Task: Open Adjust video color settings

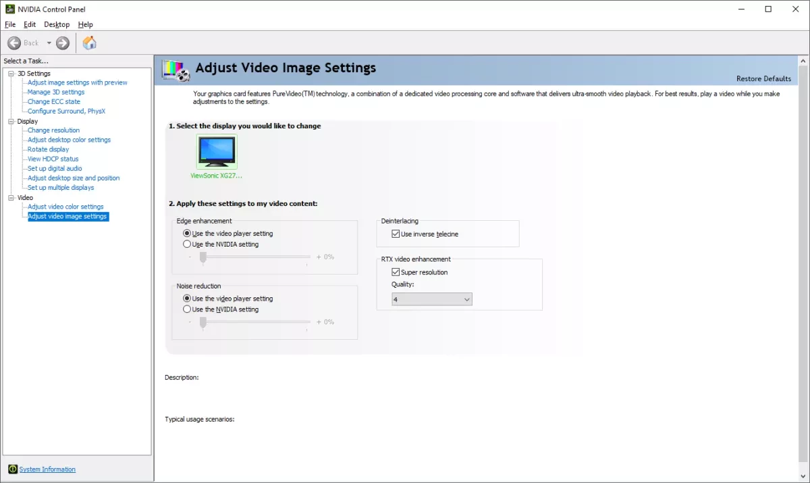Action: 65,207
